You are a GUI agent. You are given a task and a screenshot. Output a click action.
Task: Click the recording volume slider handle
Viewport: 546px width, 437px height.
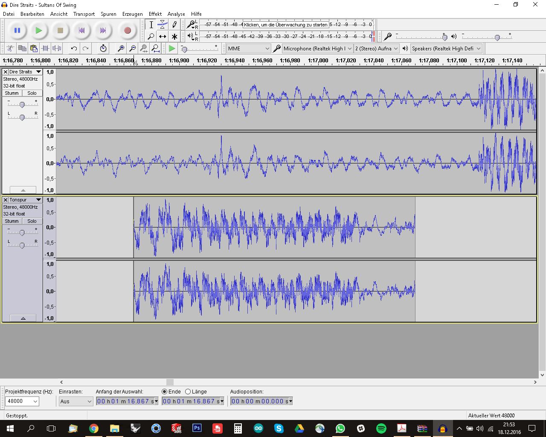pos(445,37)
